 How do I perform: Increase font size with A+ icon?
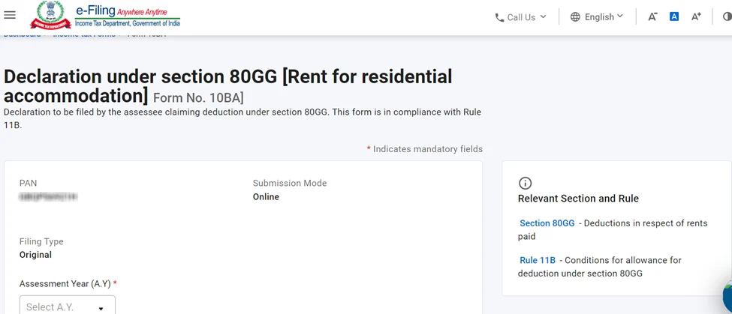pyautogui.click(x=696, y=16)
